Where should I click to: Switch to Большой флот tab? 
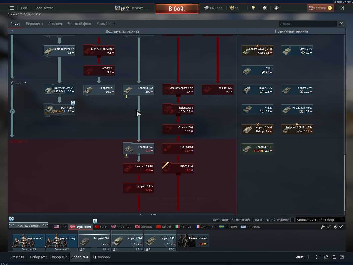(x=79, y=24)
